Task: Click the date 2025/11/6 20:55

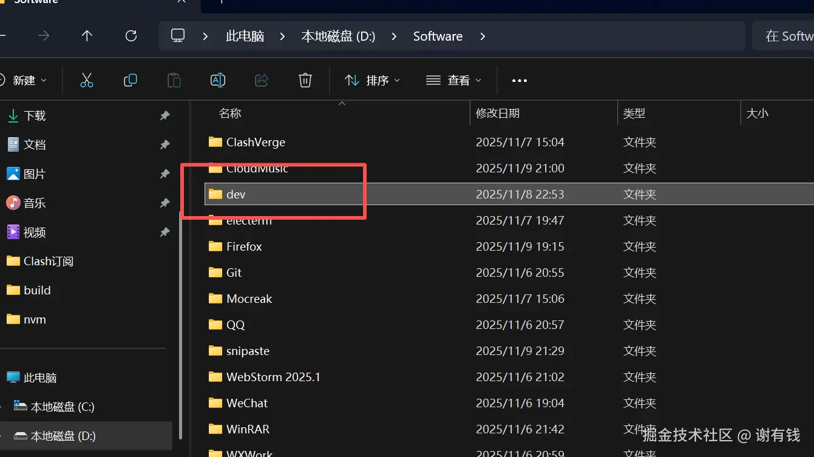Action: click(520, 273)
